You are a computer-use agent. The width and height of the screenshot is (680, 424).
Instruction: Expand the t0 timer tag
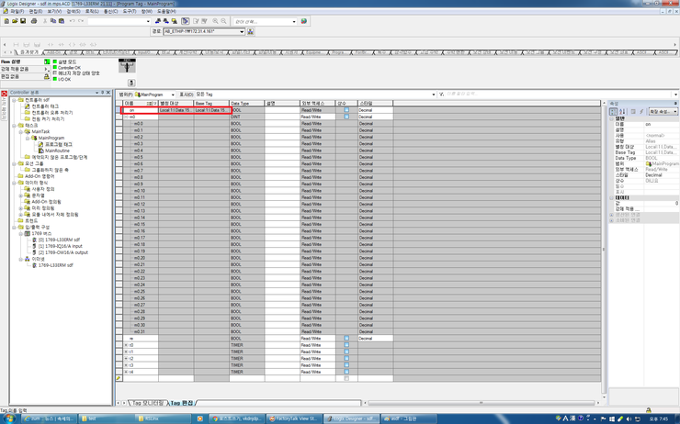pos(126,345)
